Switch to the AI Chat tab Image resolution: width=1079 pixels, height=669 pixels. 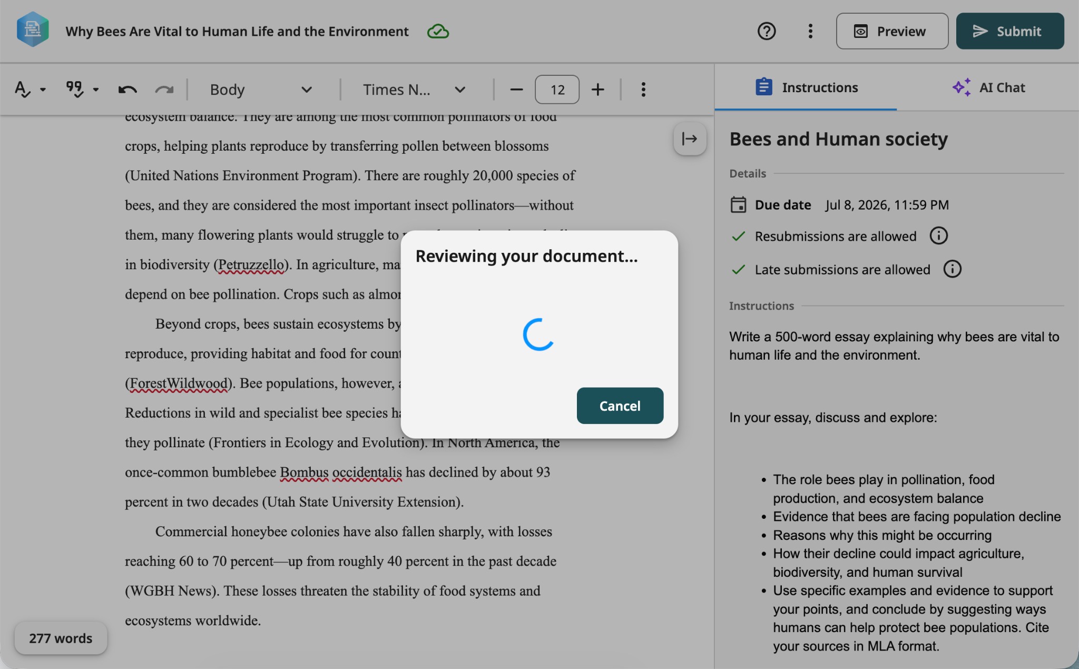click(988, 87)
